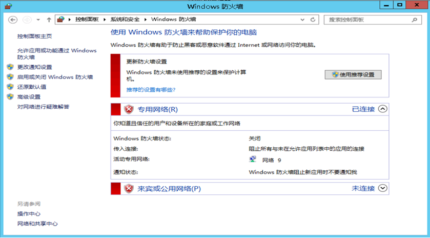This screenshot has height=238, width=430.
Task: Click the 活动专用网络: label
Action: 131,159
